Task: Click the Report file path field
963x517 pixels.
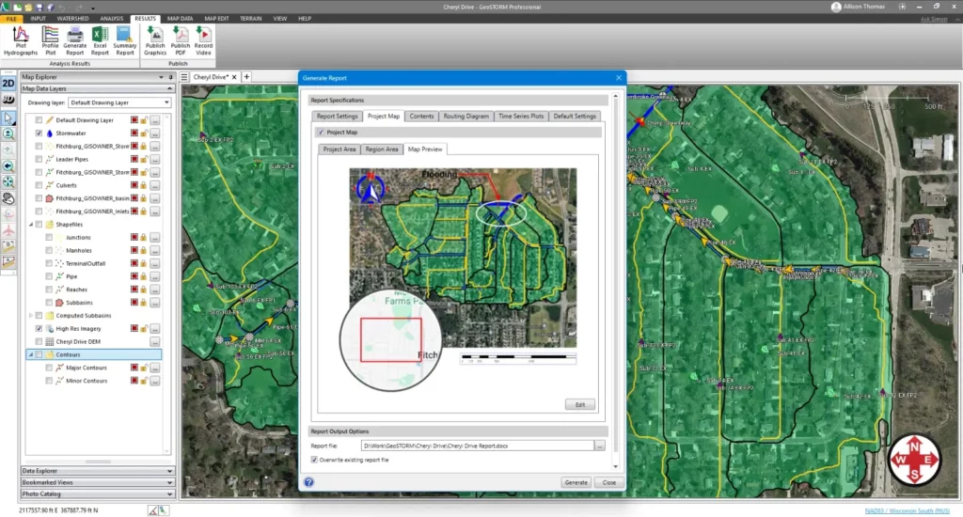Action: coord(477,446)
